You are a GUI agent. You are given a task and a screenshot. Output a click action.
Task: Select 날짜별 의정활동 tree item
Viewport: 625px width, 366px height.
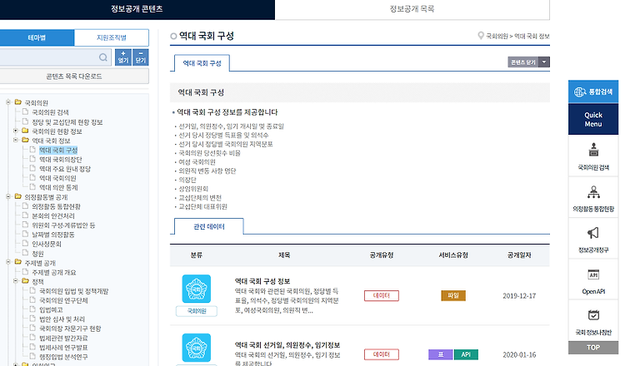tap(53, 235)
